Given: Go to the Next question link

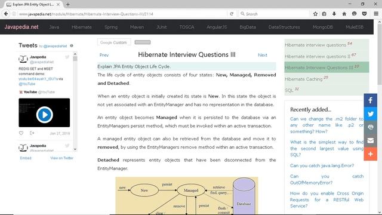Looking at the screenshot, I should (x=263, y=55).
